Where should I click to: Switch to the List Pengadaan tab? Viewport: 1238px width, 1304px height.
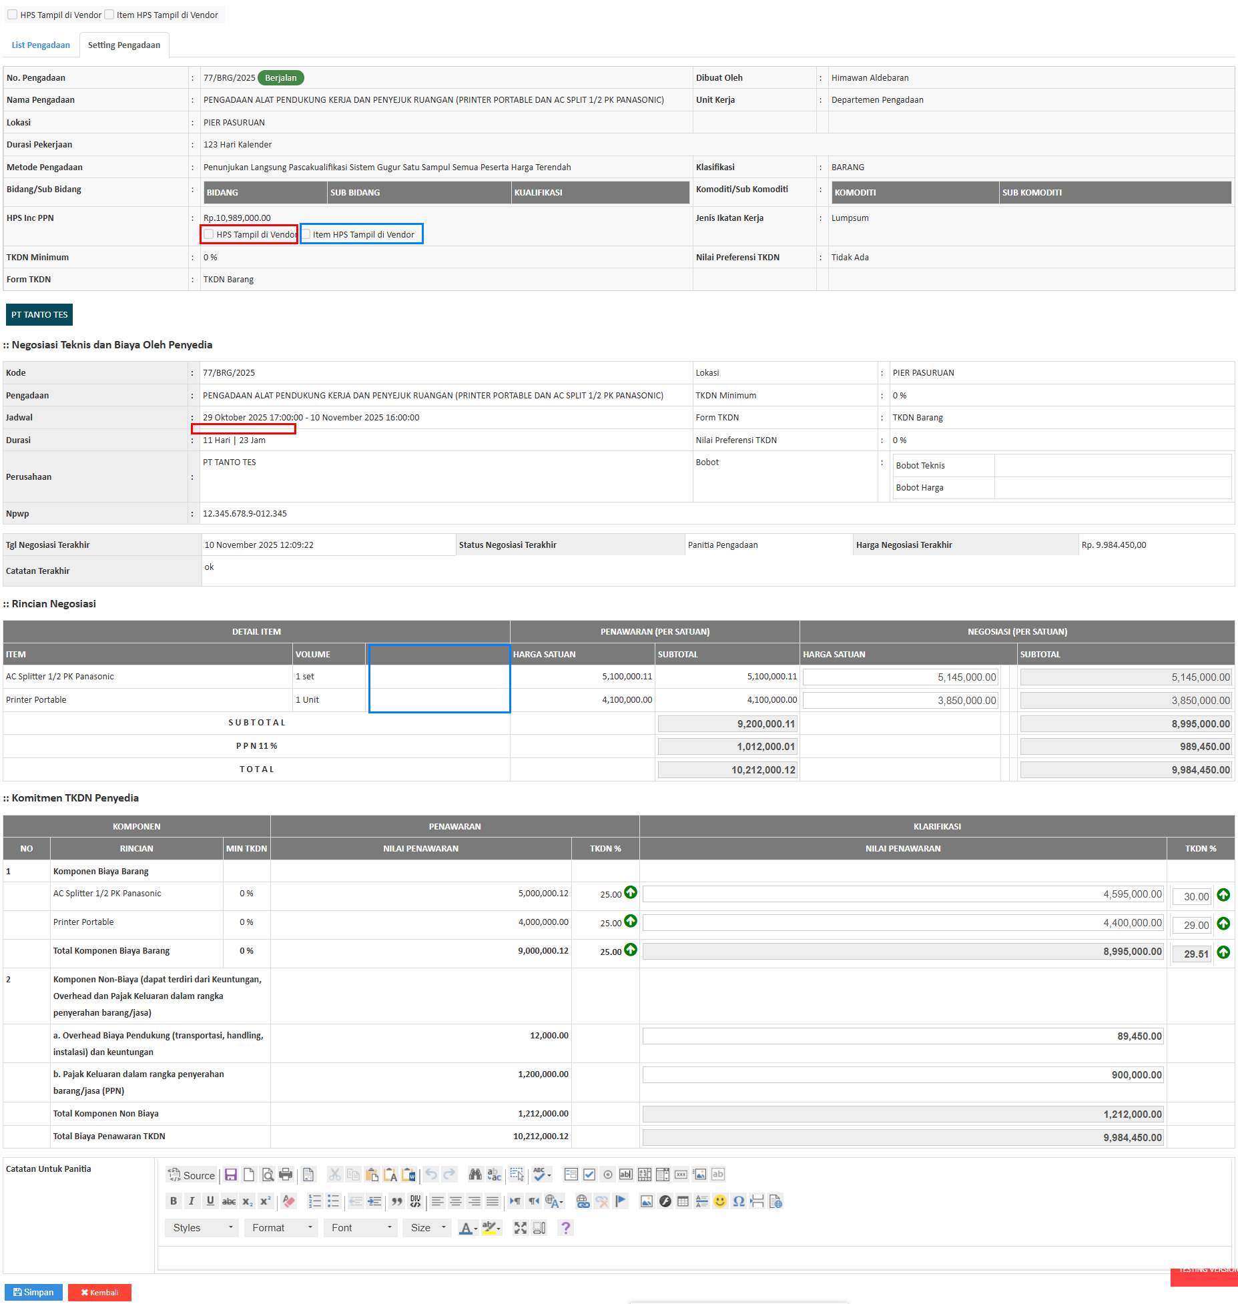point(41,45)
